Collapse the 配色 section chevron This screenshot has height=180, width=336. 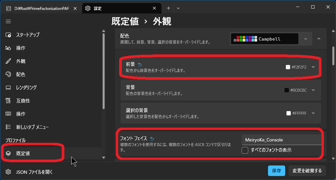(x=319, y=39)
